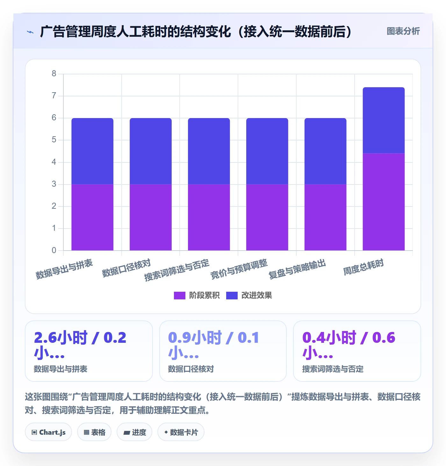Click the 搜索词筛选与否定 x-axis label
The width and height of the screenshot is (446, 466).
pos(177,270)
